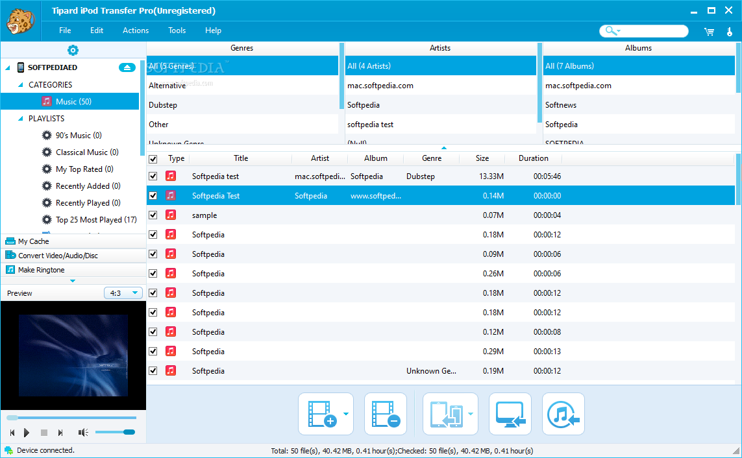Collapse the SOFTPEDIAED device tree node
This screenshot has height=458, width=742.
click(8, 67)
